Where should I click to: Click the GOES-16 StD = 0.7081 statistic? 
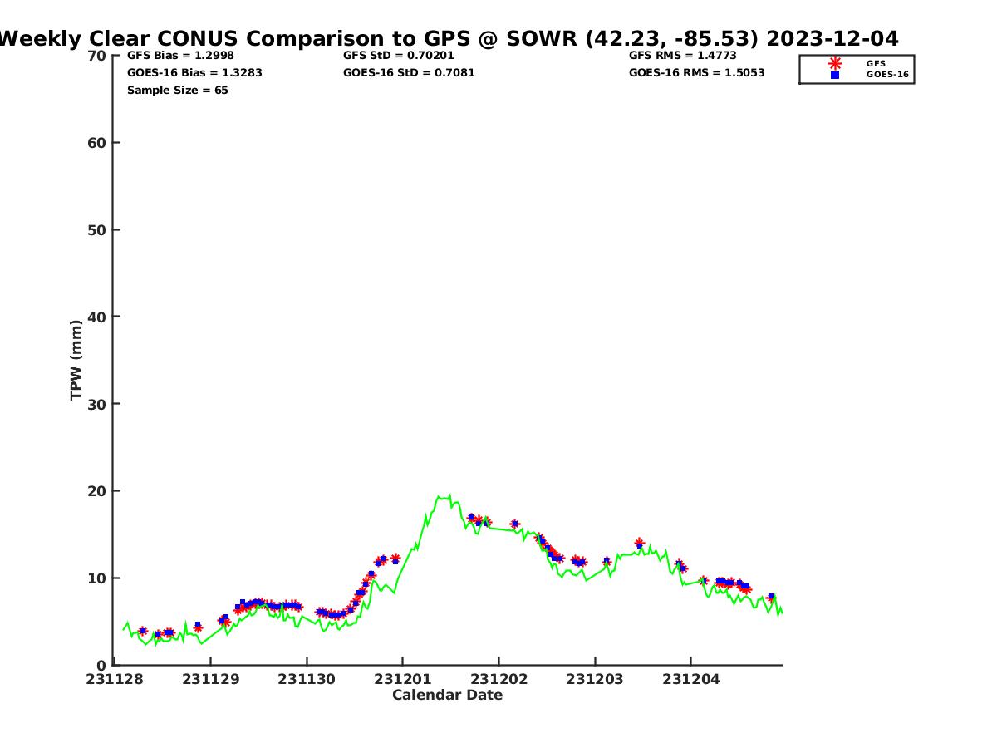[409, 73]
